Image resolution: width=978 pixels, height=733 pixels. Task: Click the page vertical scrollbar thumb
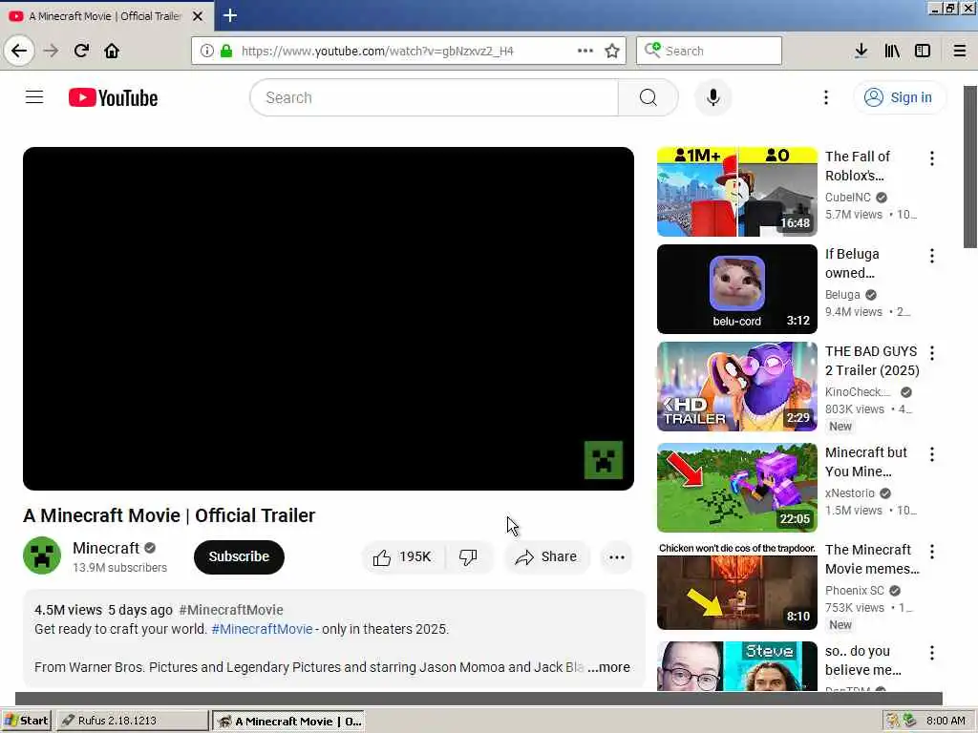[x=970, y=167]
